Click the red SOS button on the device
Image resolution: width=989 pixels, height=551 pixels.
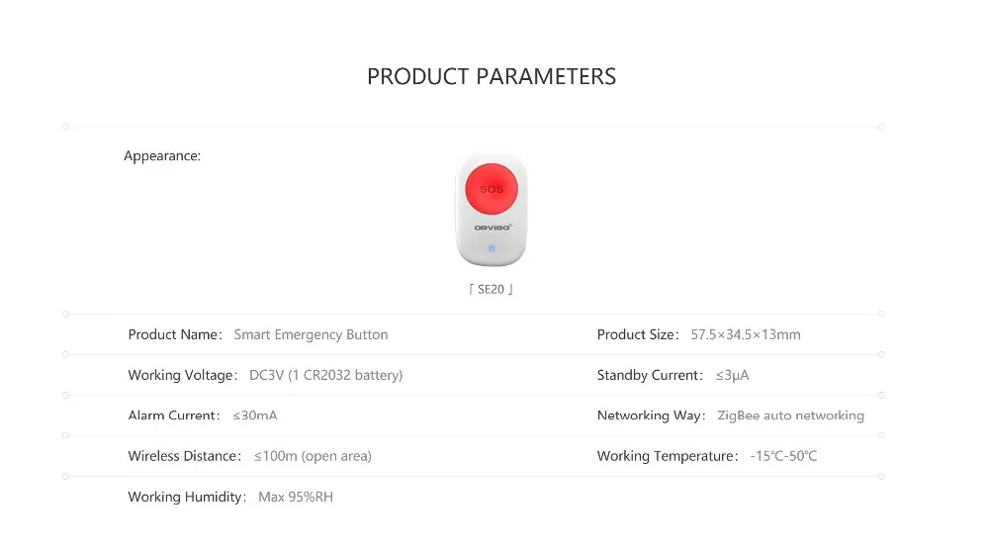pyautogui.click(x=493, y=189)
